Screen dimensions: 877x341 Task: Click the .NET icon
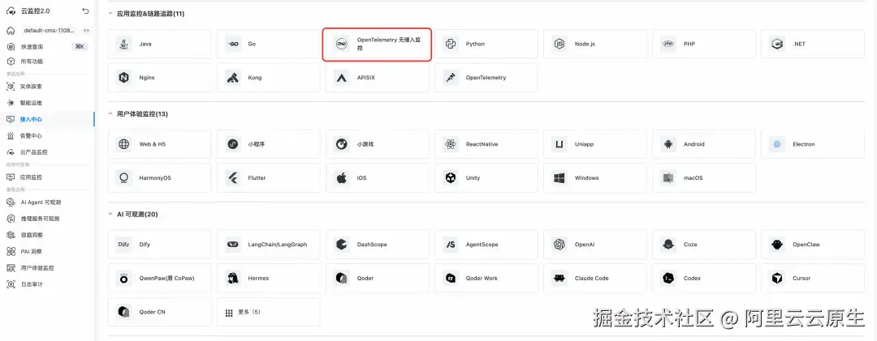pos(777,44)
